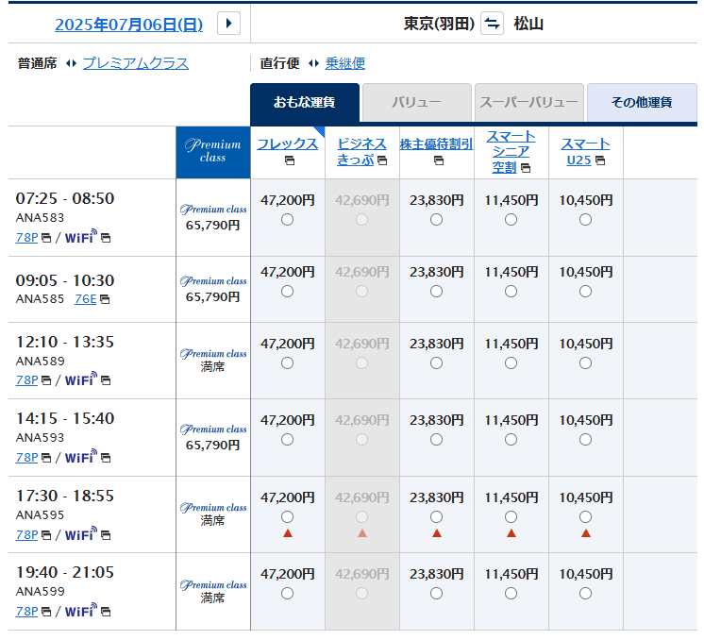This screenshot has height=640, width=704.
Task: Switch to 乗継便 connecting flights
Action: (x=344, y=63)
